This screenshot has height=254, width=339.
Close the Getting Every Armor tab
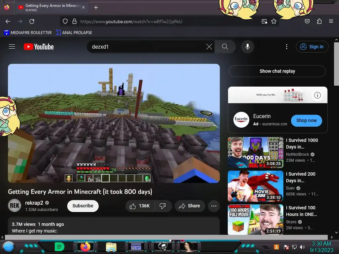tap(83, 7)
